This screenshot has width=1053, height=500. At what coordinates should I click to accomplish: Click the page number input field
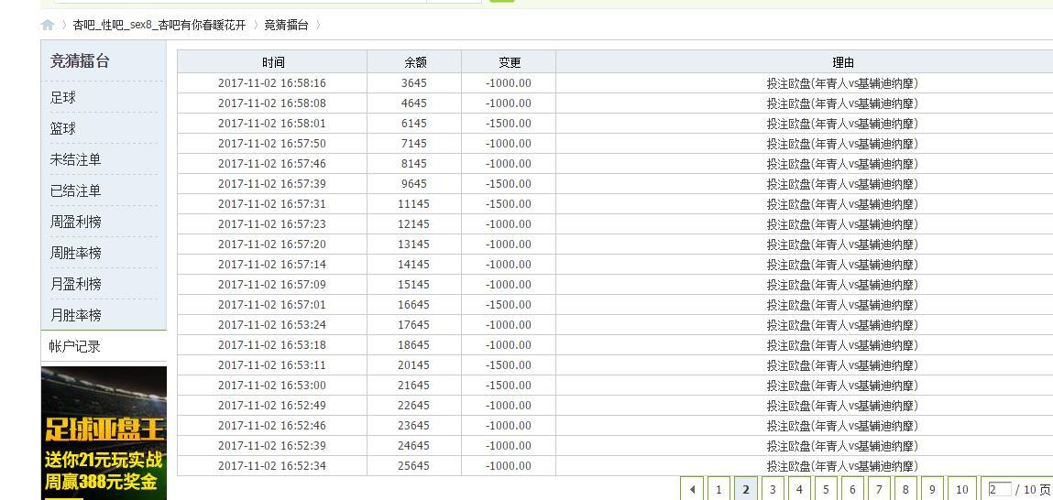pyautogui.click(x=999, y=489)
